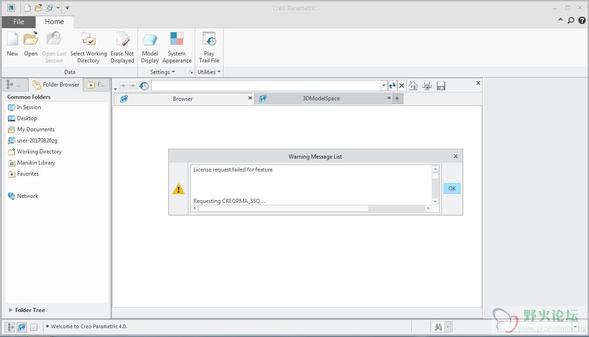Click OK in Warning Message List
This screenshot has height=337, width=589.
[x=452, y=188]
